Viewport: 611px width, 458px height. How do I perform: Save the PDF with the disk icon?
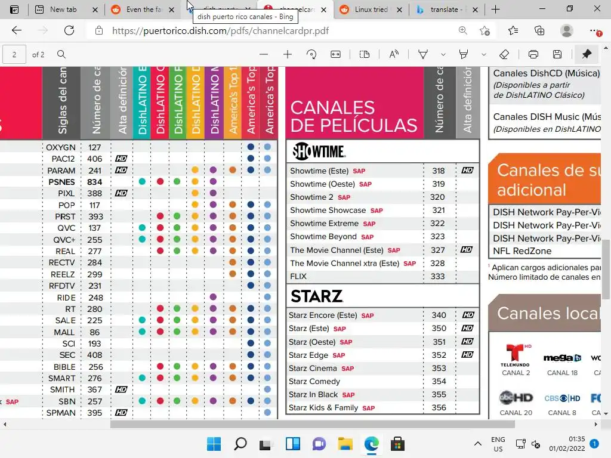point(557,54)
